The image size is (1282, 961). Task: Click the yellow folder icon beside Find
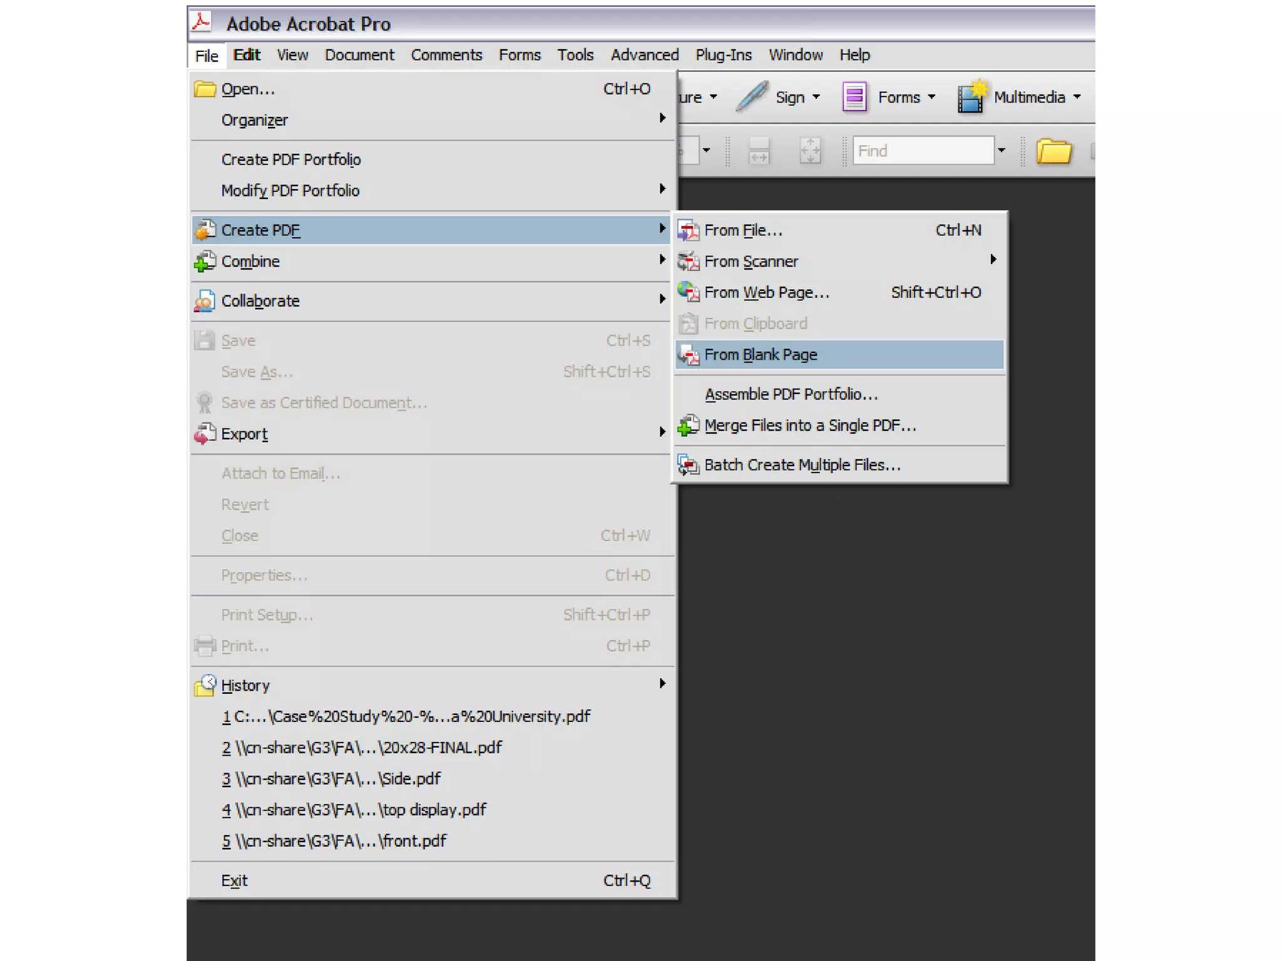tap(1054, 151)
